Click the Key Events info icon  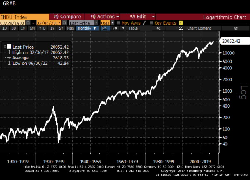click(x=181, y=23)
